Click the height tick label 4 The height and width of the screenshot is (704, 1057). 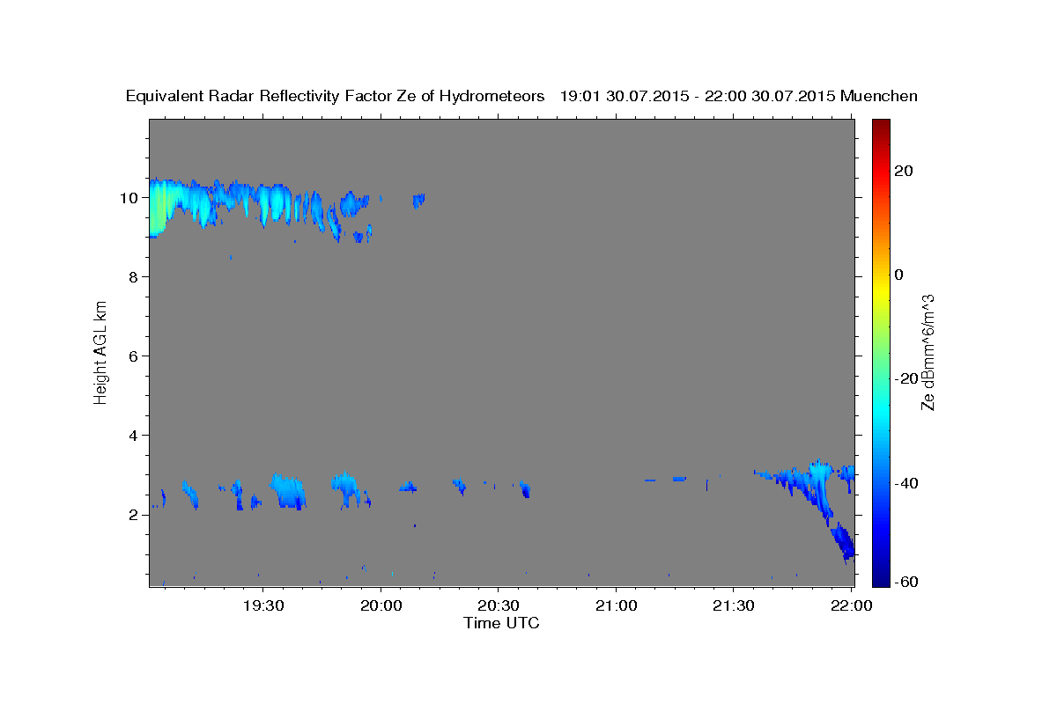[x=133, y=436]
